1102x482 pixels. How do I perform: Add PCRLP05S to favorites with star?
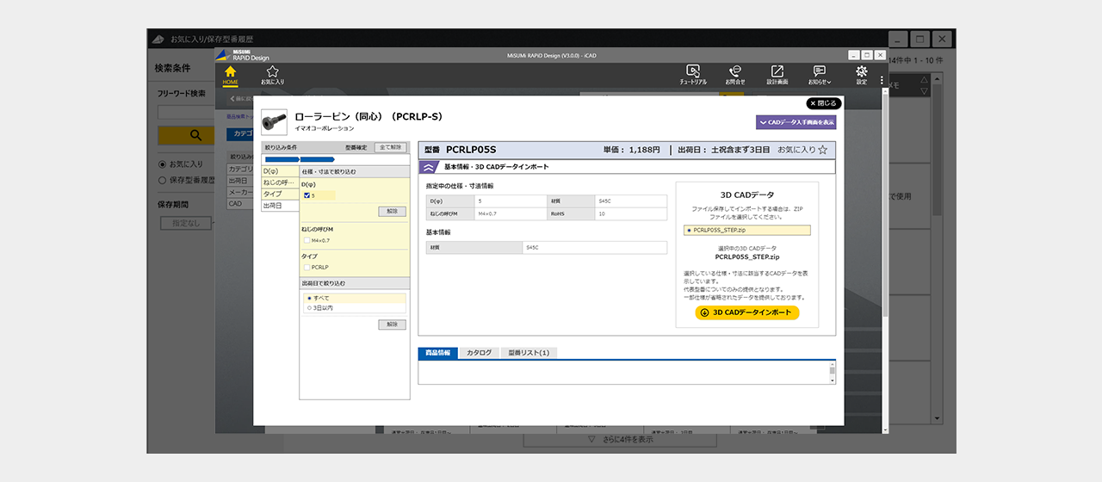tap(822, 150)
